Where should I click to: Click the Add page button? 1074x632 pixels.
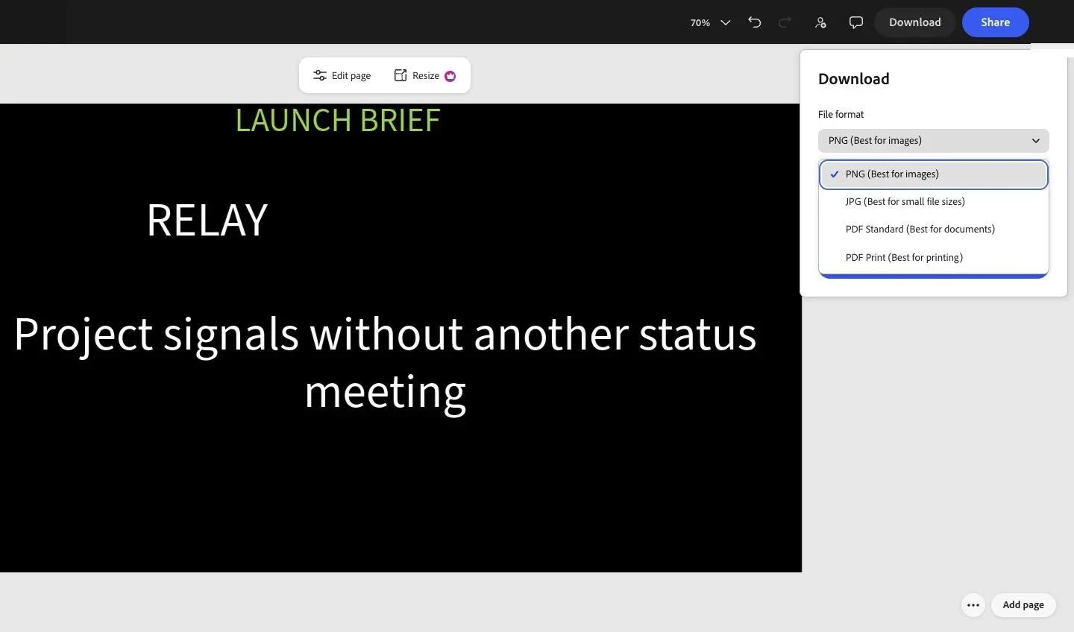click(x=1023, y=605)
